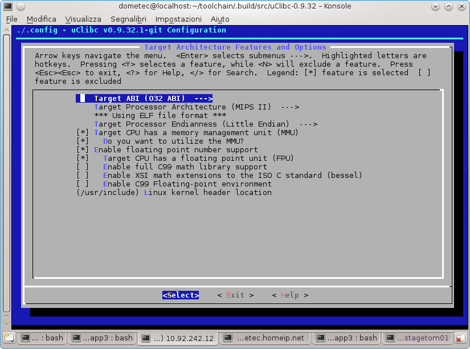Viewport: 470px width, 349px height.
Task: Toggle Enable floating point number support
Action: (83, 149)
